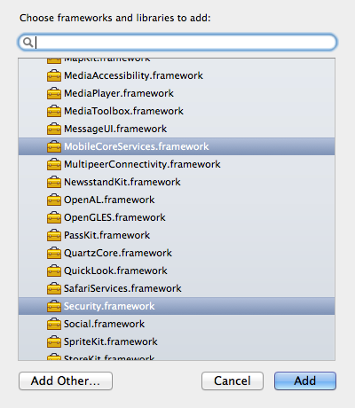This screenshot has width=355, height=408.
Task: Open the Add Other… file chooser
Action: 66,381
